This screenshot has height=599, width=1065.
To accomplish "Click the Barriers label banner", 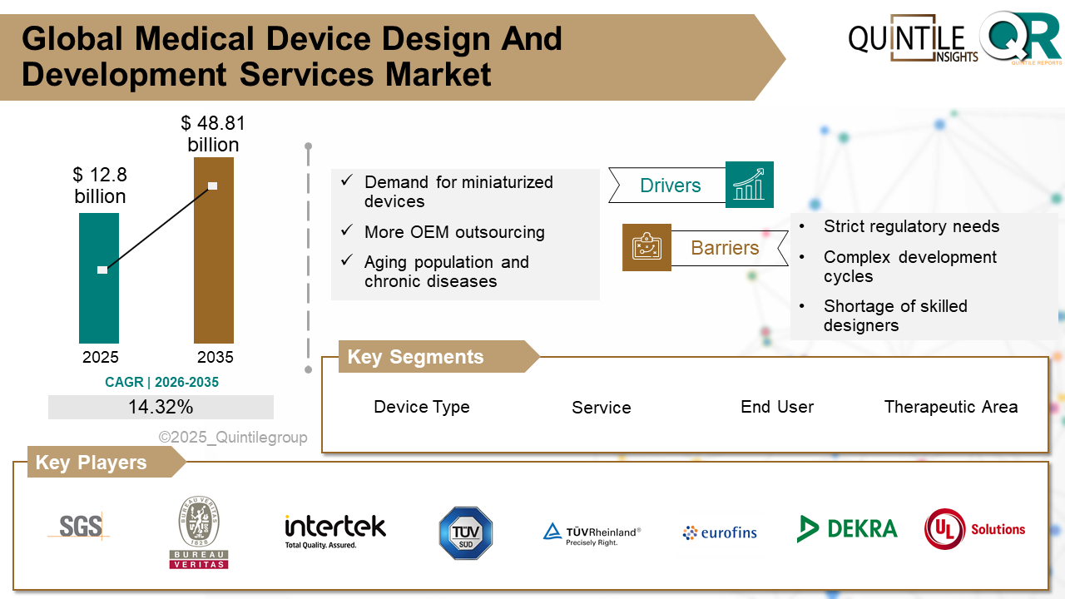I will (x=726, y=248).
